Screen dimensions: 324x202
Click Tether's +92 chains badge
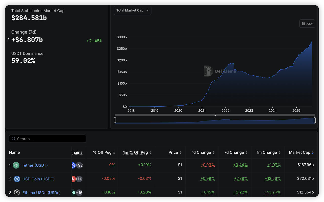(x=79, y=165)
